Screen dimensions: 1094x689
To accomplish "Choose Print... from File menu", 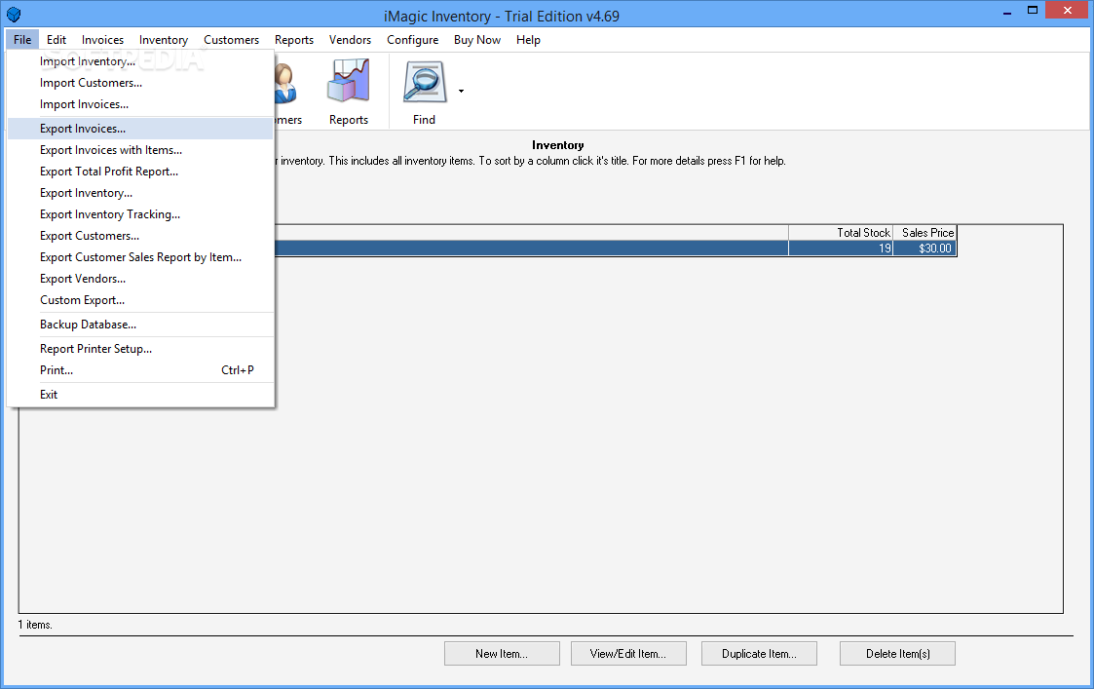I will [x=140, y=370].
